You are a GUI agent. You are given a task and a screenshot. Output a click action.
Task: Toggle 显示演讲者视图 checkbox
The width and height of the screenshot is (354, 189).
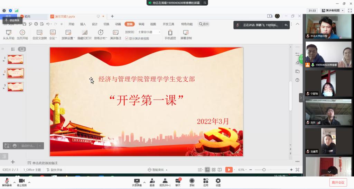[x=127, y=38]
